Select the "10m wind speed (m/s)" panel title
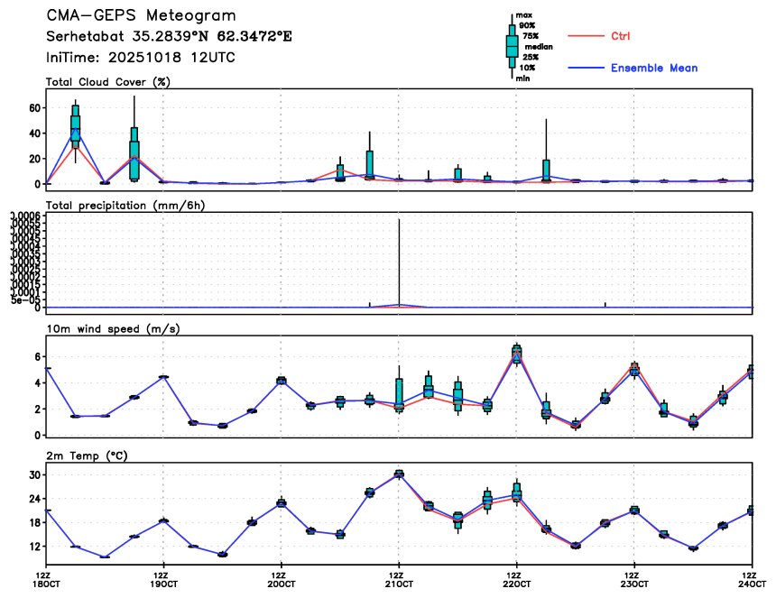776x598 pixels. 113,329
